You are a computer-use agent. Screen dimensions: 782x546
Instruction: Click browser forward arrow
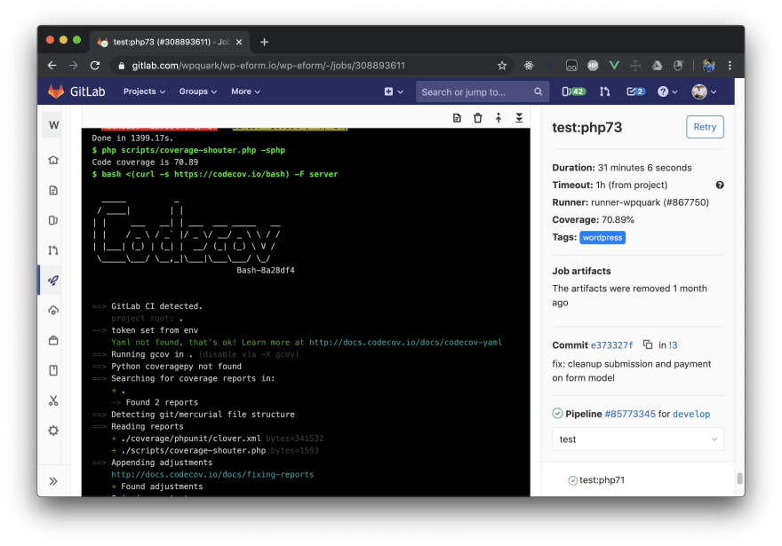73,66
